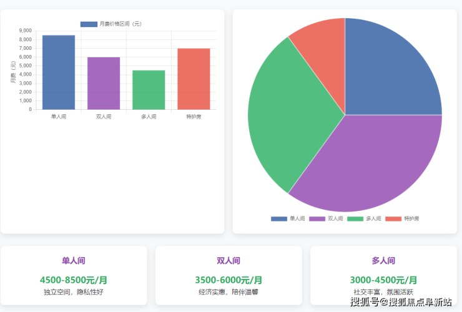This screenshot has width=462, height=312.
Task: Click the blue legend swatch for 单人间
Action: point(279,219)
